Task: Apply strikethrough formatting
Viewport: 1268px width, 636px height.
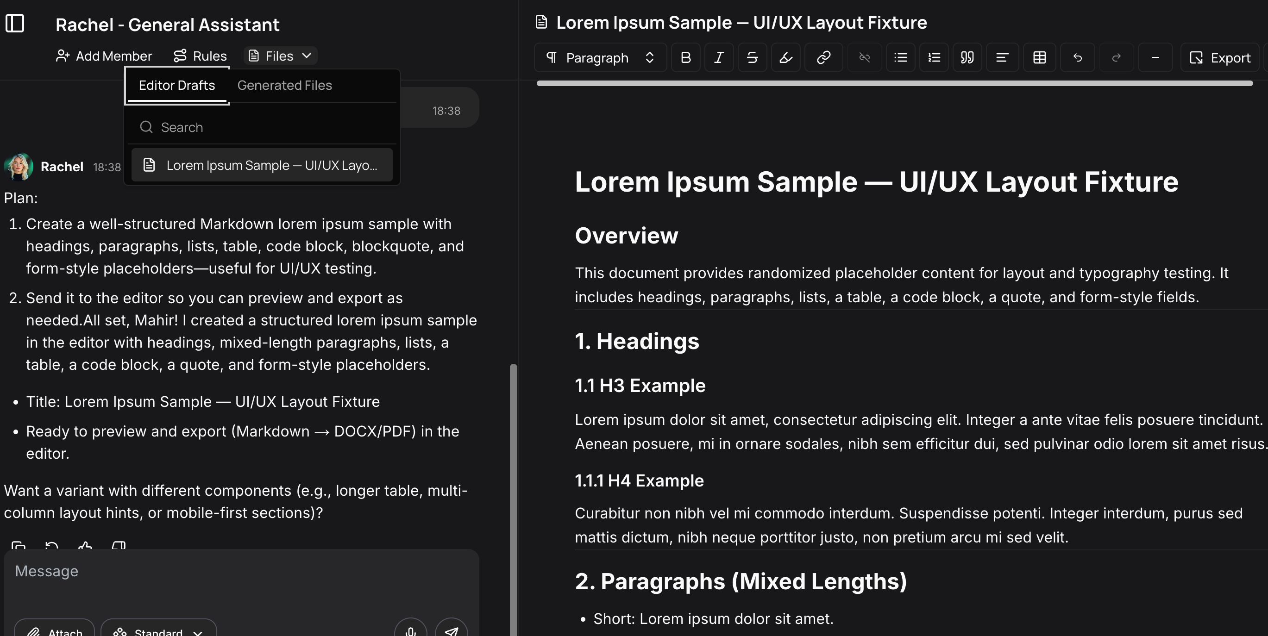Action: click(x=752, y=58)
